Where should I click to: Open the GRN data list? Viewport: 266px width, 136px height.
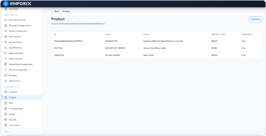[x=22, y=103]
